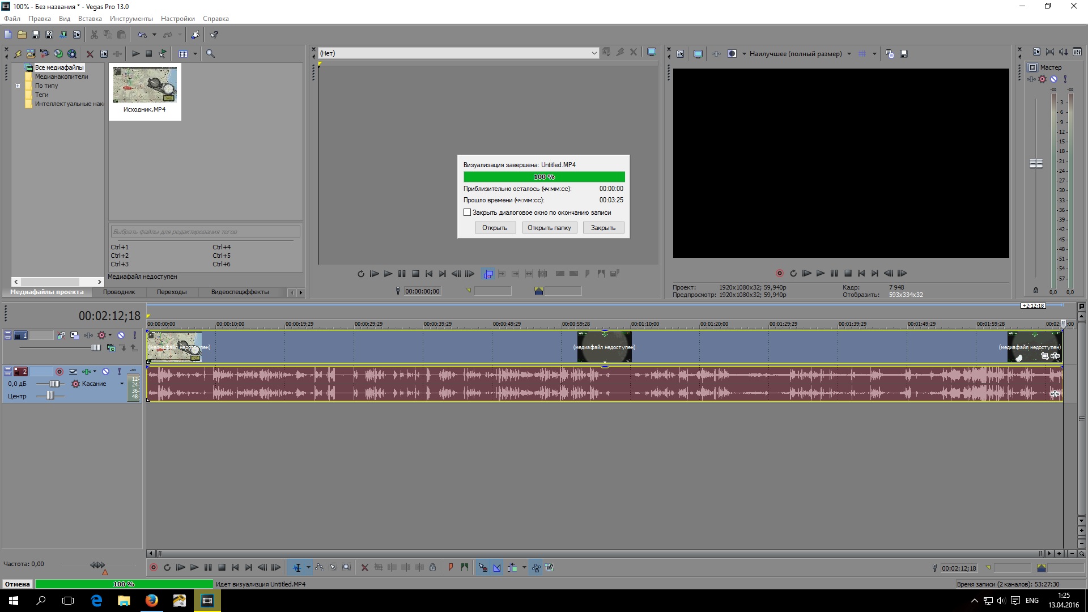
Task: Toggle Enable Snapping in timeline toolbar
Action: [483, 567]
